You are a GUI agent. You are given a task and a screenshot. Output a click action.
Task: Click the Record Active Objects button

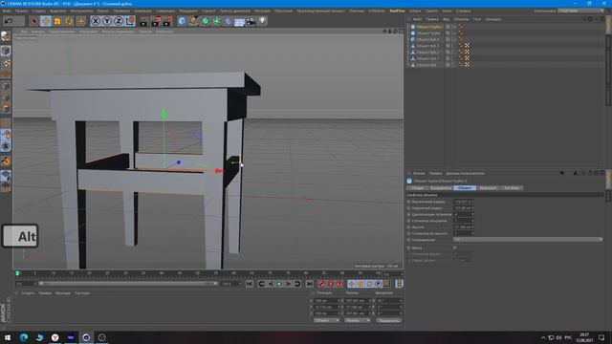tap(321, 284)
